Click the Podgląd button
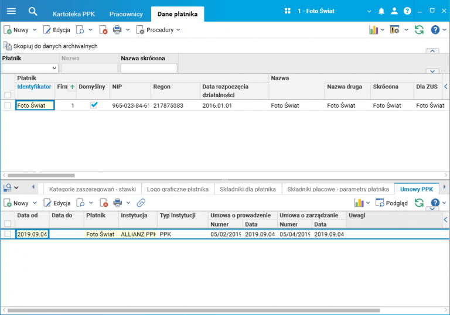The image size is (450, 315). tap(392, 203)
